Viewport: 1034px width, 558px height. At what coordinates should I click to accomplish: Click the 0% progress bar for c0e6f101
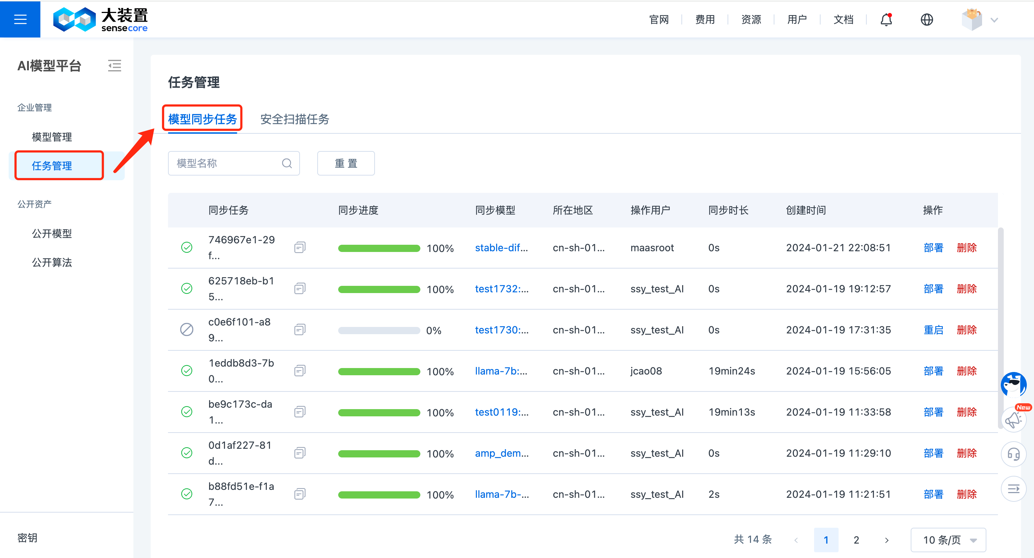coord(378,330)
